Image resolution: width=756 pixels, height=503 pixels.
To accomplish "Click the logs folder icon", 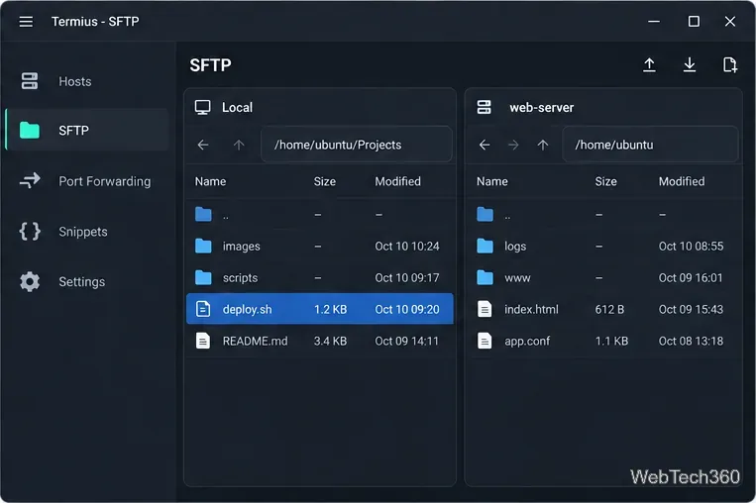I will (x=486, y=247).
